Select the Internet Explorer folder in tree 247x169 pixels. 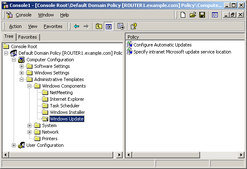67,99
